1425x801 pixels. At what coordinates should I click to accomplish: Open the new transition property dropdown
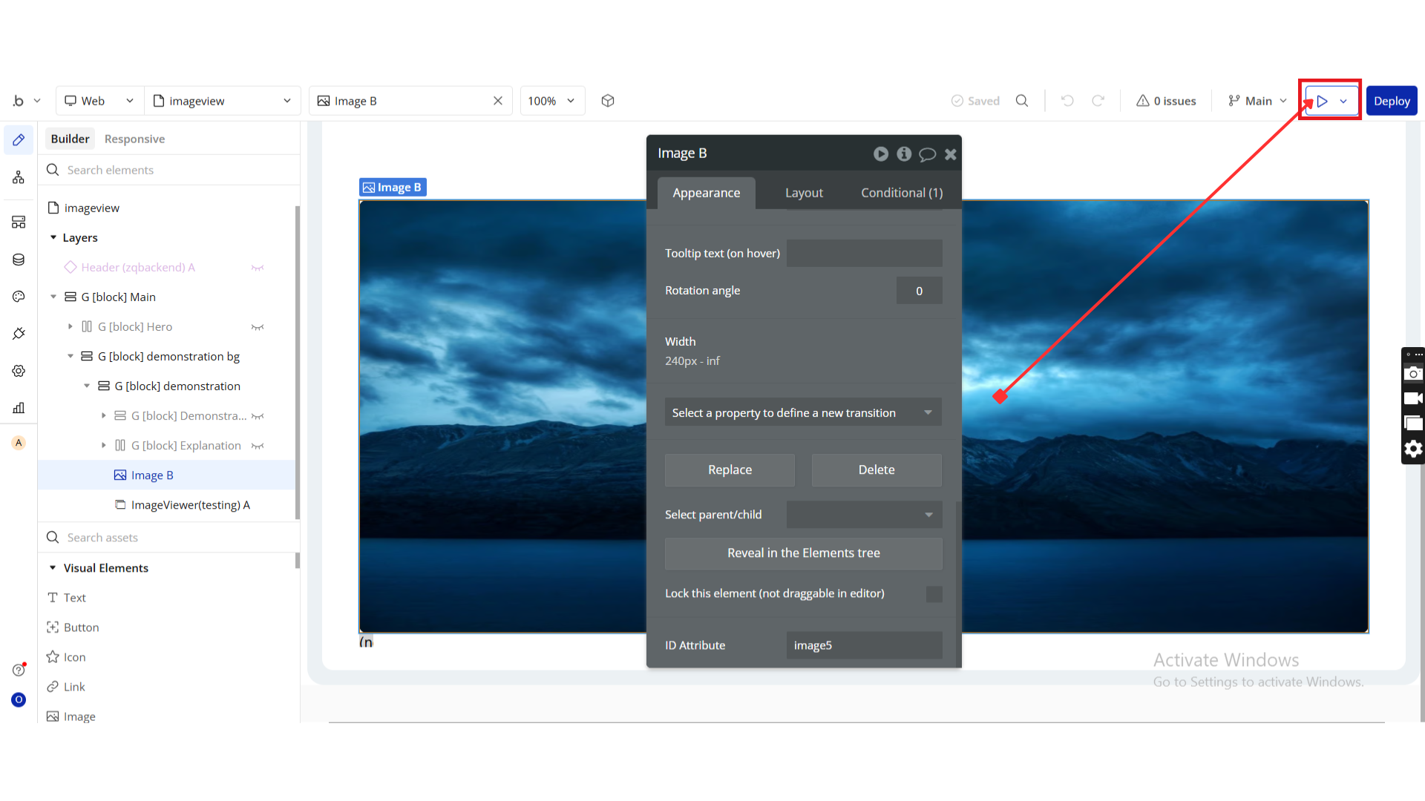point(803,412)
